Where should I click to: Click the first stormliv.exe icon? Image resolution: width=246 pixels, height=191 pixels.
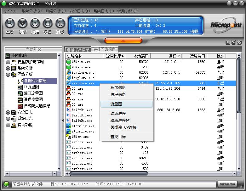click(69, 126)
